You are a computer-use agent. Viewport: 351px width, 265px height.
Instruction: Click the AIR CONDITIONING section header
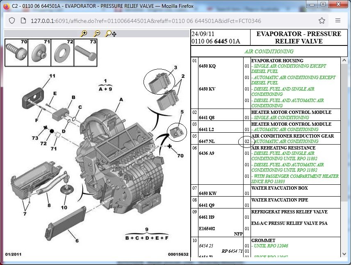tap(269, 52)
